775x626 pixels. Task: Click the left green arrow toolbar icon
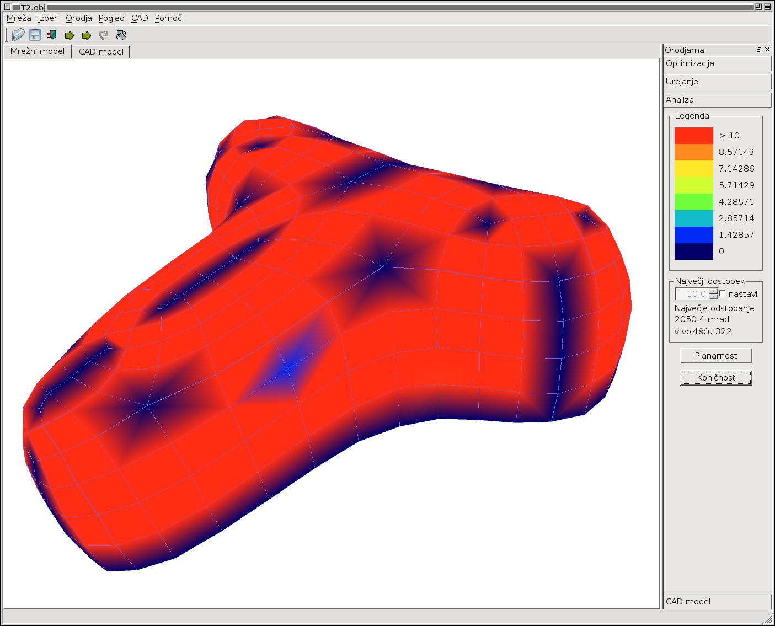click(70, 35)
